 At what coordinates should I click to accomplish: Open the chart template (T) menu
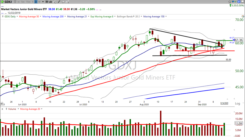47,2
